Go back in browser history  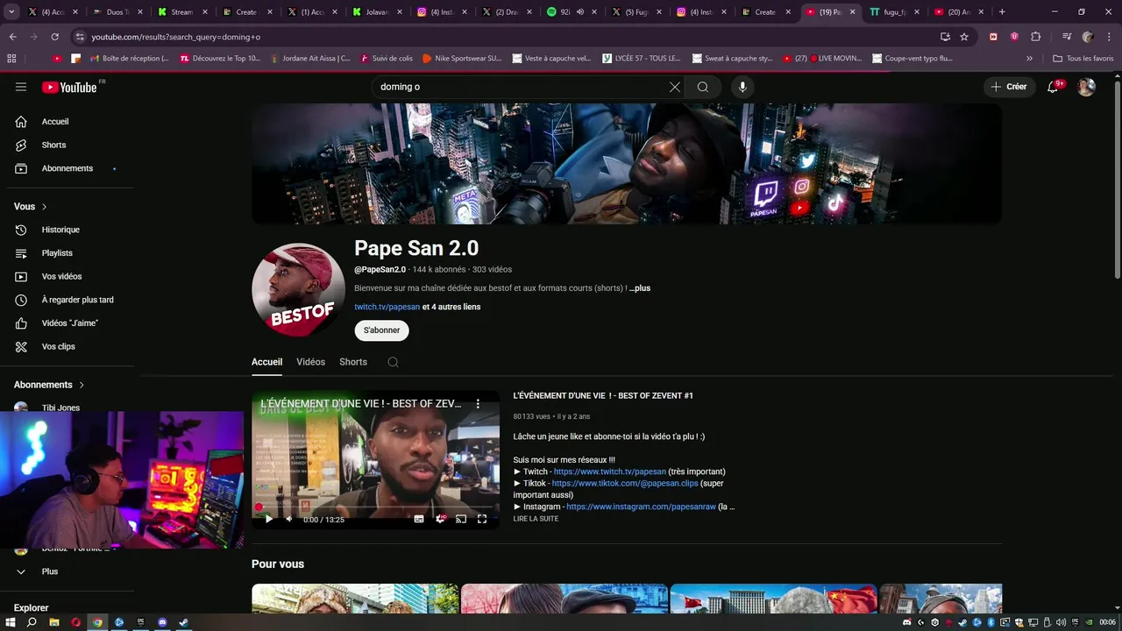(x=12, y=37)
